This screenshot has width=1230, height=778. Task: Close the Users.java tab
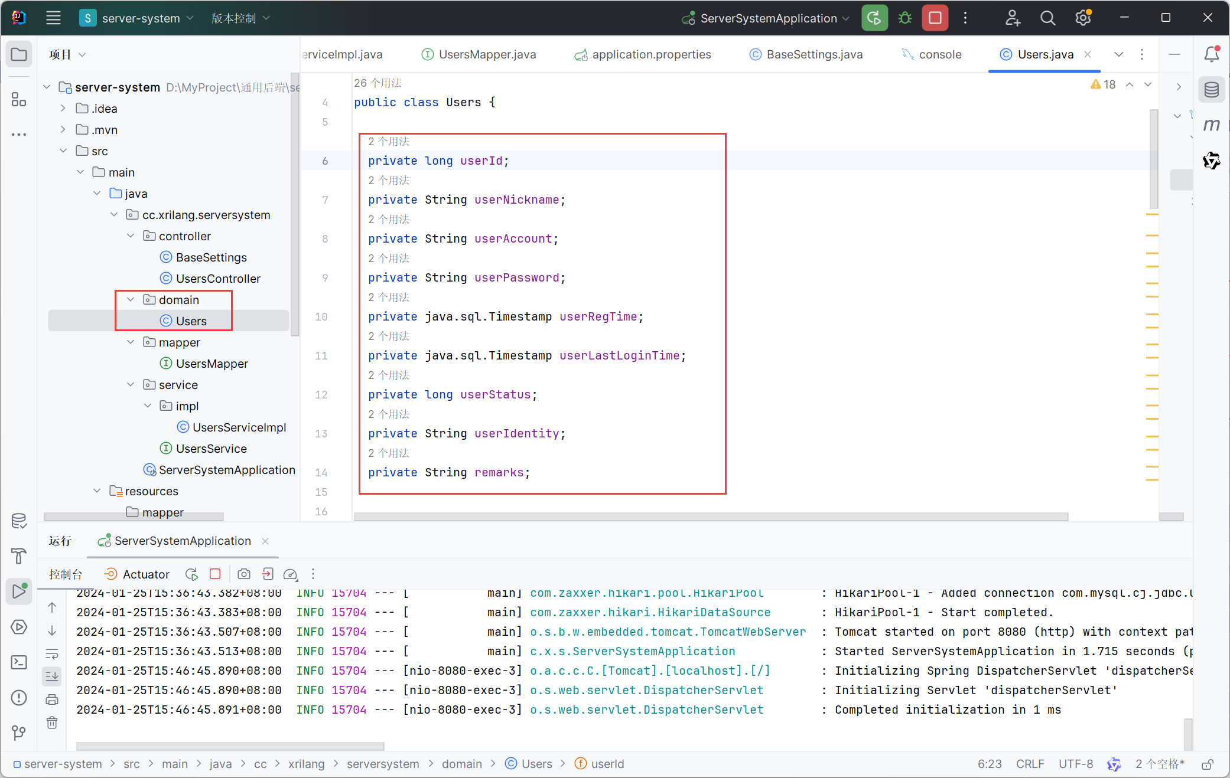tap(1088, 54)
